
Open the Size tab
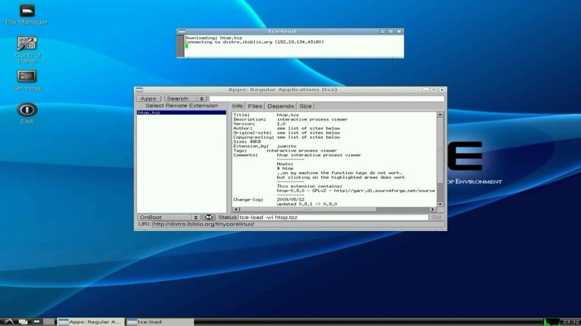(305, 106)
